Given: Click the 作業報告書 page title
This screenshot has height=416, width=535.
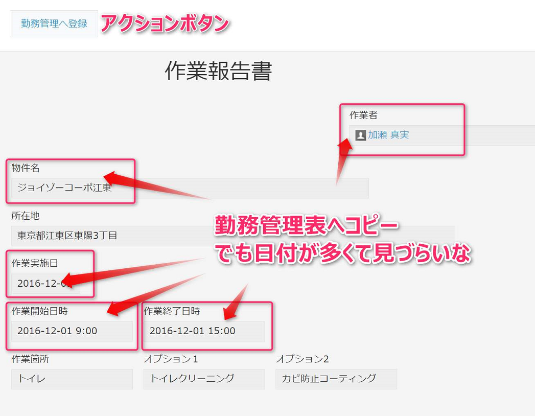Looking at the screenshot, I should coord(218,71).
